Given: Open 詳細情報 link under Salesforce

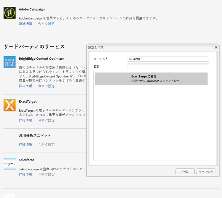Looking at the screenshot, I should (x=26, y=174).
